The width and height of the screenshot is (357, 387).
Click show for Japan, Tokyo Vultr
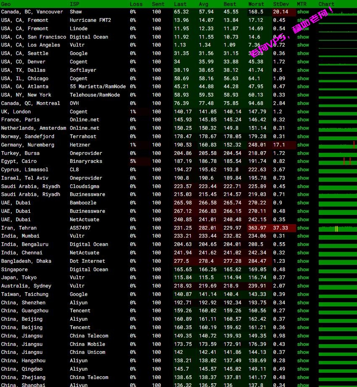point(303,277)
